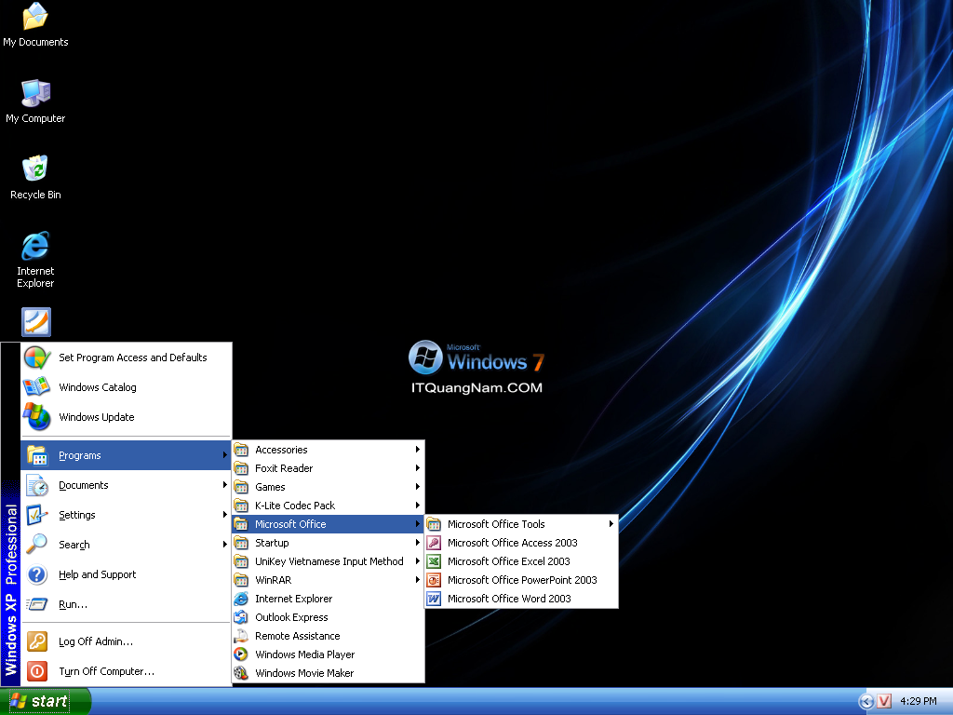Select Games in Programs menu
The image size is (953, 715).
tap(329, 486)
